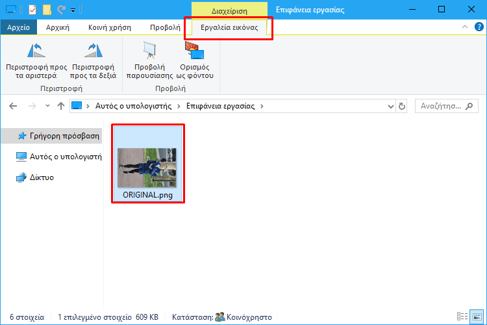
Task: Click the 1 επιλεγμένο στοιχείο 609 KB text
Action: point(108,317)
